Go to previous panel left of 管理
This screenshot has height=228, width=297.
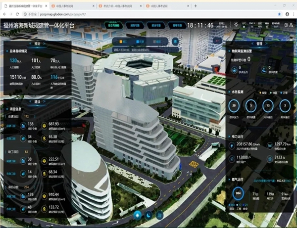pos(252,44)
